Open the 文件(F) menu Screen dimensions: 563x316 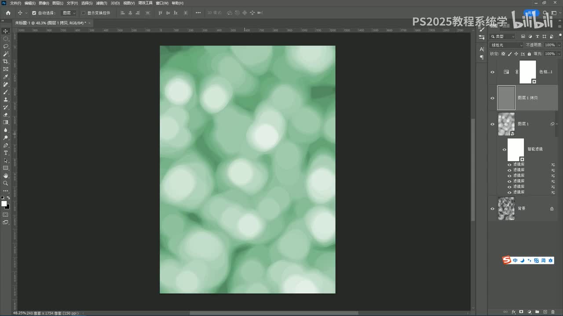(15, 3)
